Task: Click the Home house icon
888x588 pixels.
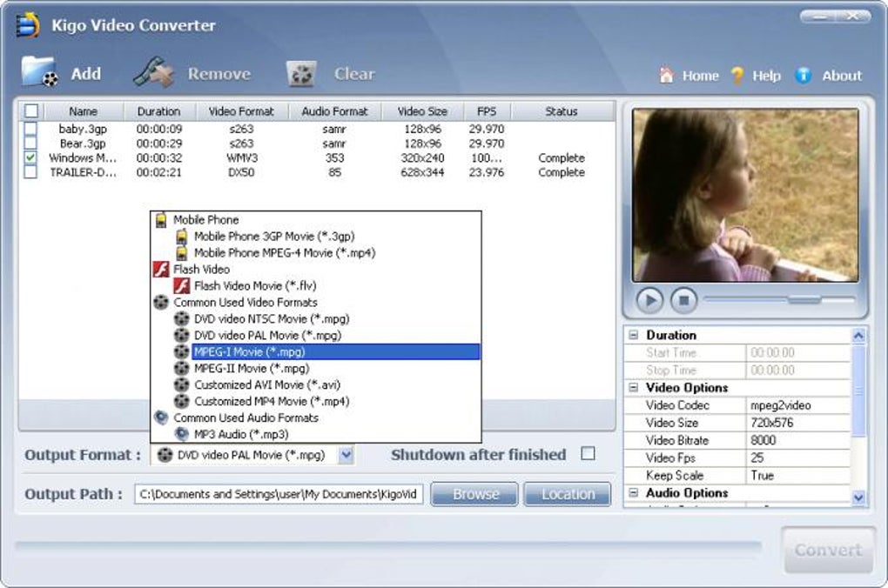Action: 667,76
